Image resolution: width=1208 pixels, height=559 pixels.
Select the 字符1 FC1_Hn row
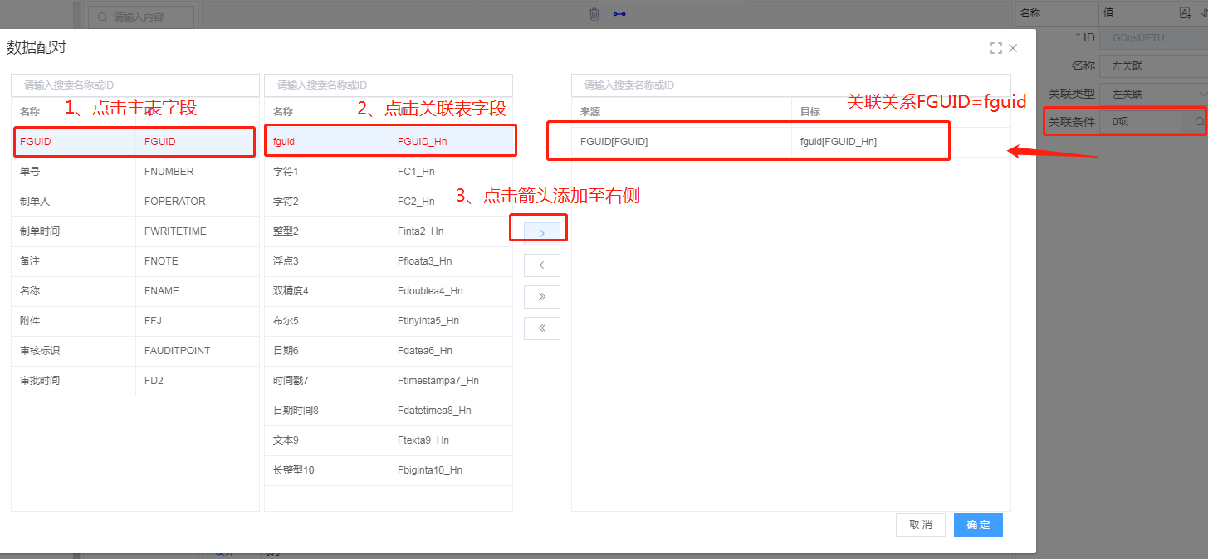(x=388, y=172)
